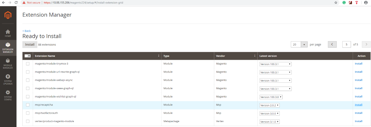Click the Metapackage type cell
Viewport: 371px width, 127px height.
[x=171, y=121]
